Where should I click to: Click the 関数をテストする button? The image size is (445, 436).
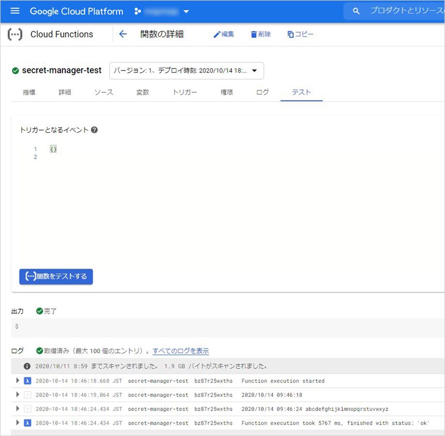tap(56, 276)
